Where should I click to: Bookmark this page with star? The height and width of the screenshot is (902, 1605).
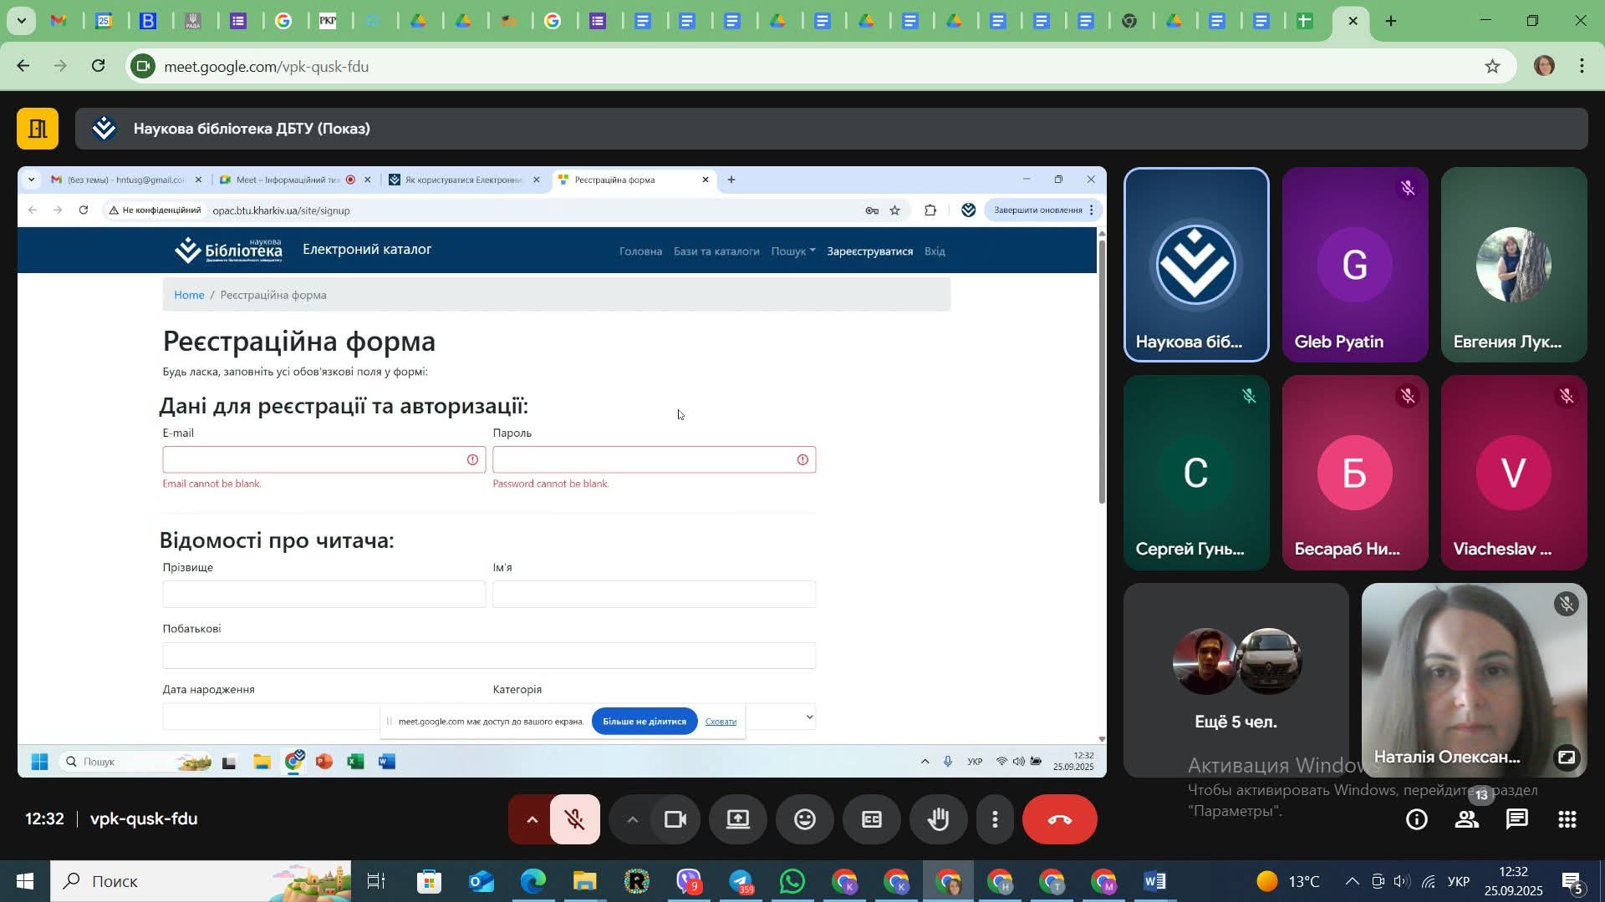point(1492,66)
